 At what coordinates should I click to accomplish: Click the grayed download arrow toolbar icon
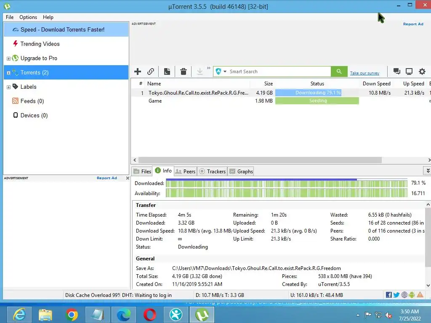coord(200,71)
